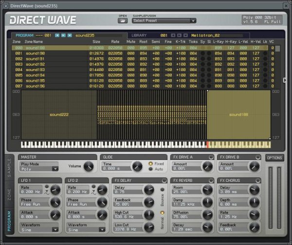
Task: Go to previous program with left arrow
Action: [57, 35]
